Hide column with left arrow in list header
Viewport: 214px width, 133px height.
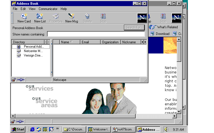[142, 42]
